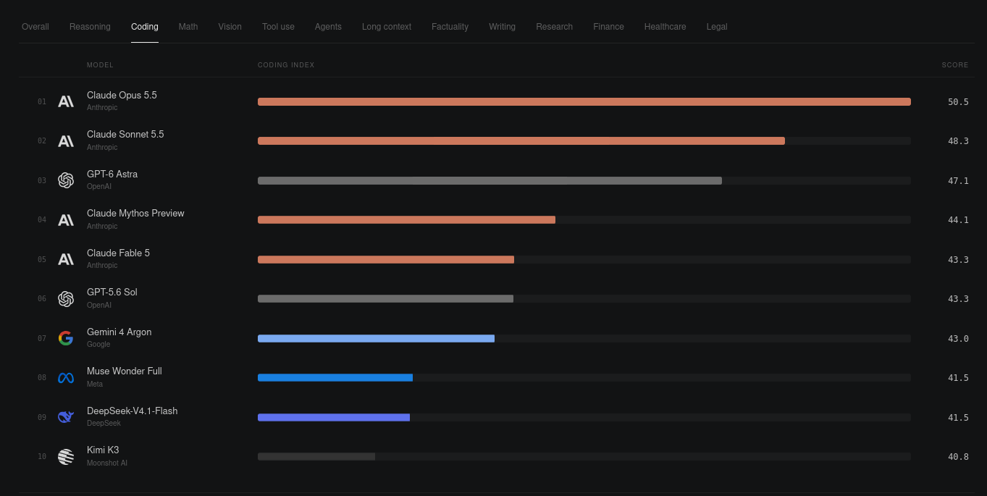Select the Research tab
The image size is (987, 496).
(x=554, y=27)
